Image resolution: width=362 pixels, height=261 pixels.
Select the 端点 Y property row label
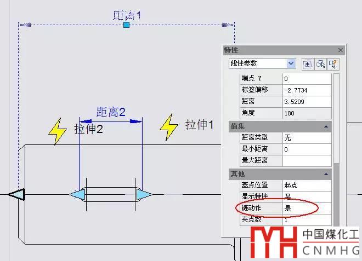[261, 79]
